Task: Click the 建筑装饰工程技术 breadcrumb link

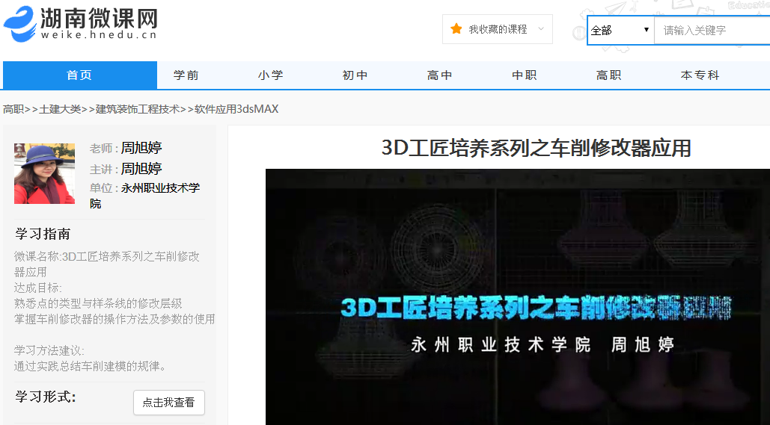Action: click(138, 109)
